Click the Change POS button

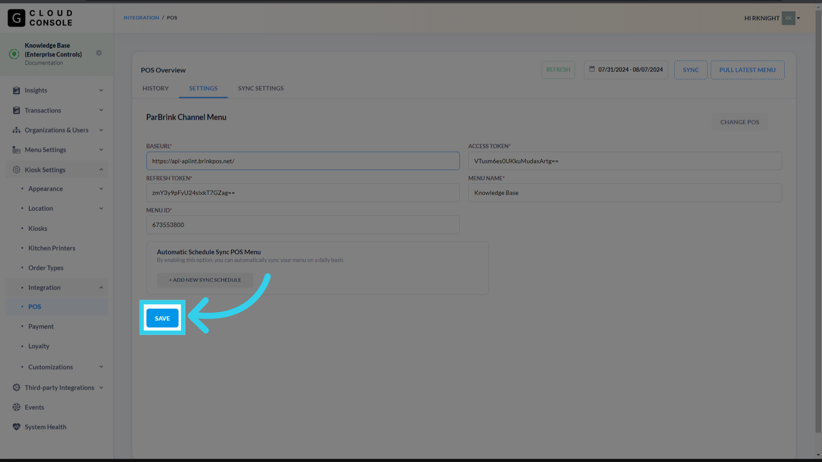click(739, 122)
